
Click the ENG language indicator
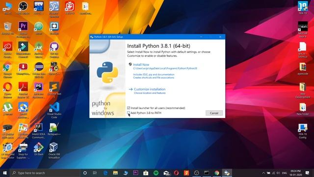(285, 173)
